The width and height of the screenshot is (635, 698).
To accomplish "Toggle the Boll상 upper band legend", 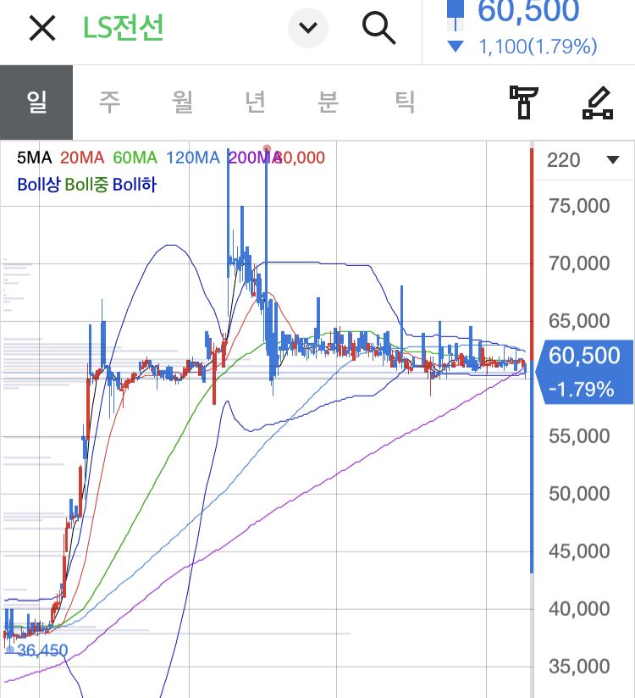I will tap(38, 184).
